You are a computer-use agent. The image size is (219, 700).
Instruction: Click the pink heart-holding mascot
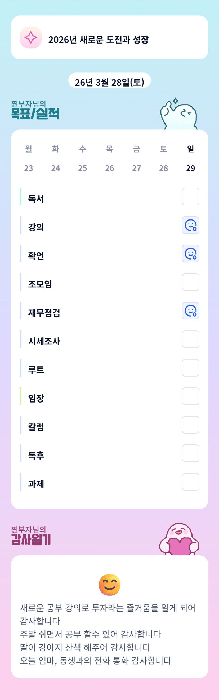click(179, 540)
